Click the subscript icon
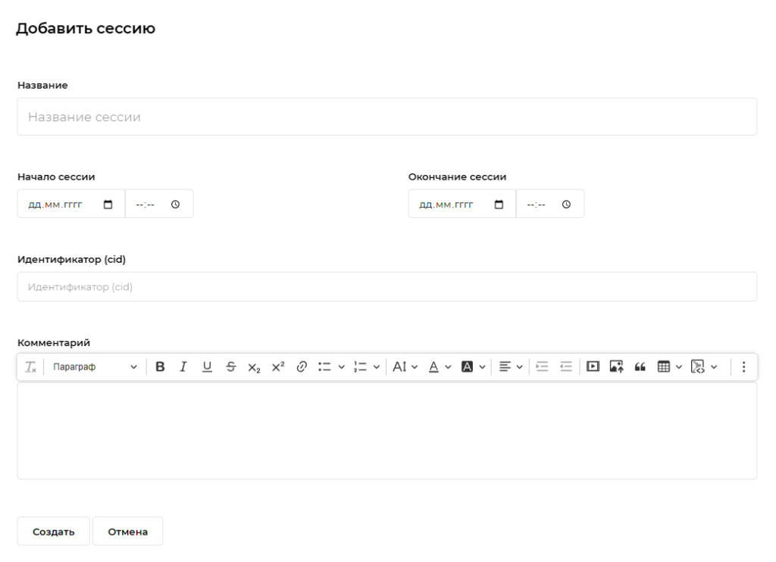 [x=254, y=367]
